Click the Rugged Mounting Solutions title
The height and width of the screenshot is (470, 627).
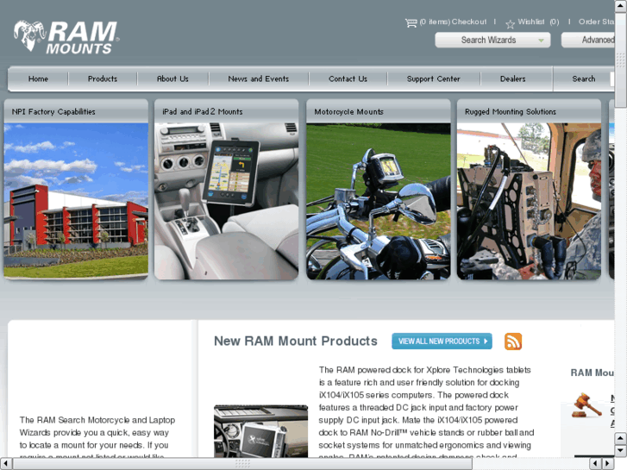coord(511,111)
